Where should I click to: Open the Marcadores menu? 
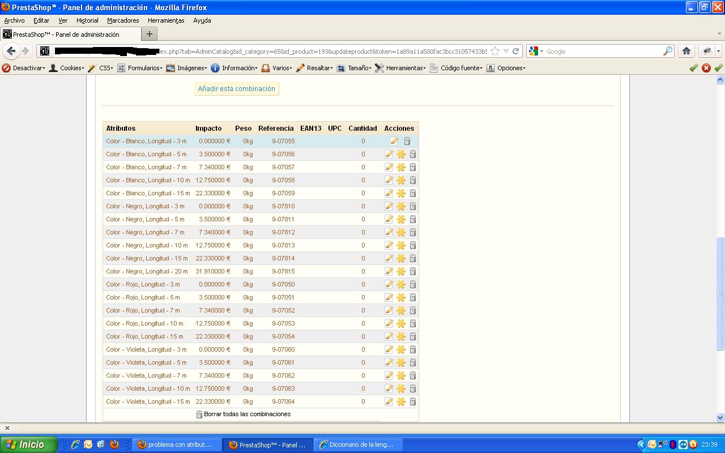point(123,20)
